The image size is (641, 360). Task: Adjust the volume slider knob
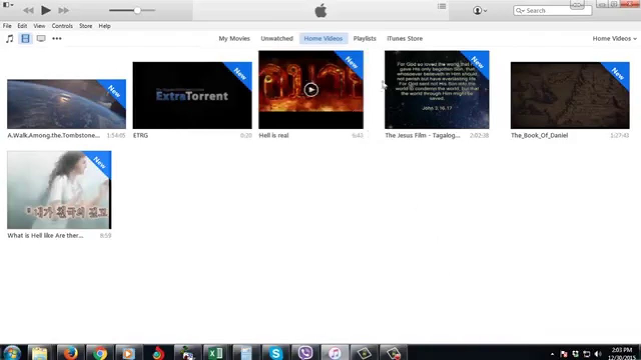137,10
